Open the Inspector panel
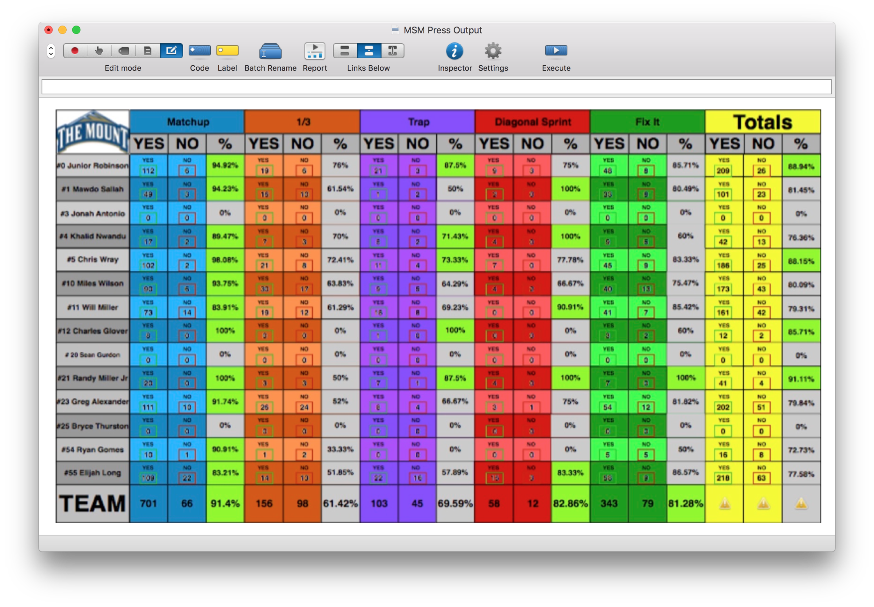 coord(454,51)
